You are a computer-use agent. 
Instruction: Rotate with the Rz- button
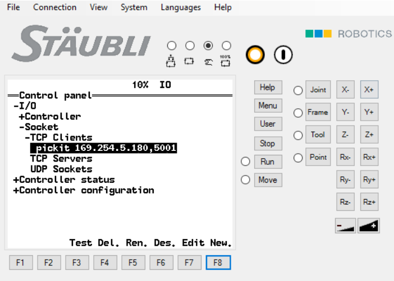[346, 202]
